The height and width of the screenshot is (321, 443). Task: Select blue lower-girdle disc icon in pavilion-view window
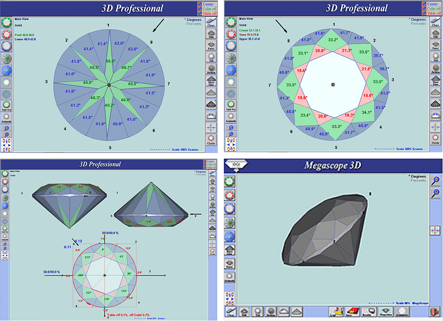click(x=6, y=70)
